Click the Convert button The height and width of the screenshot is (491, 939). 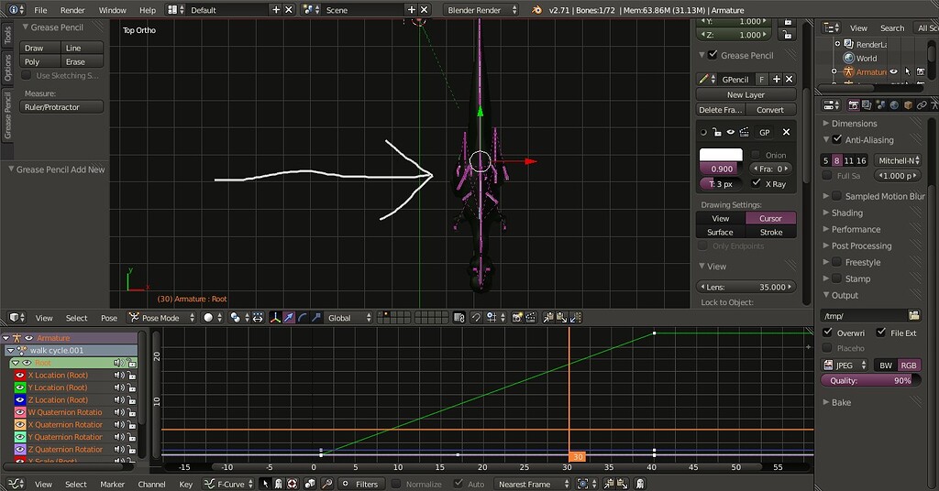[x=770, y=109]
